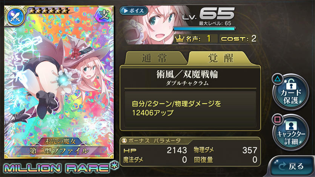This screenshot has height=177, width=315.
Task: Click the card name 第二型プファイル banner
Action: point(59,151)
